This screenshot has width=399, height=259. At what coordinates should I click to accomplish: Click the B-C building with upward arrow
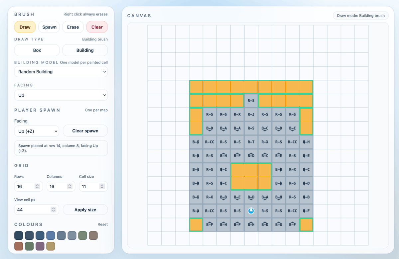(x=265, y=156)
